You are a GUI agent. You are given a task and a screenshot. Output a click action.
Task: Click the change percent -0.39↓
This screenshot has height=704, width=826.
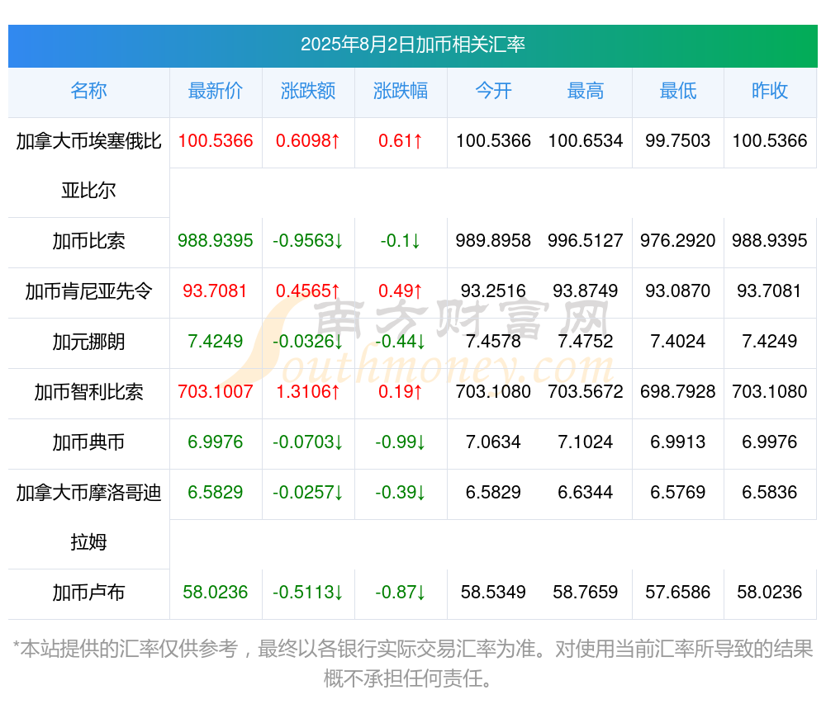coord(401,493)
